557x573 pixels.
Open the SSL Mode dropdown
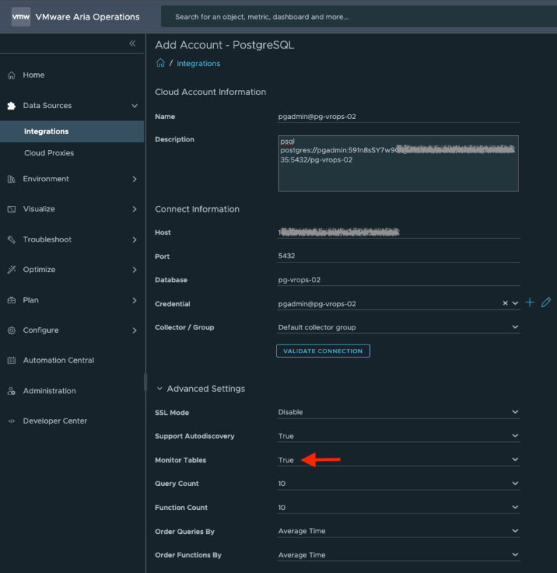(x=398, y=412)
